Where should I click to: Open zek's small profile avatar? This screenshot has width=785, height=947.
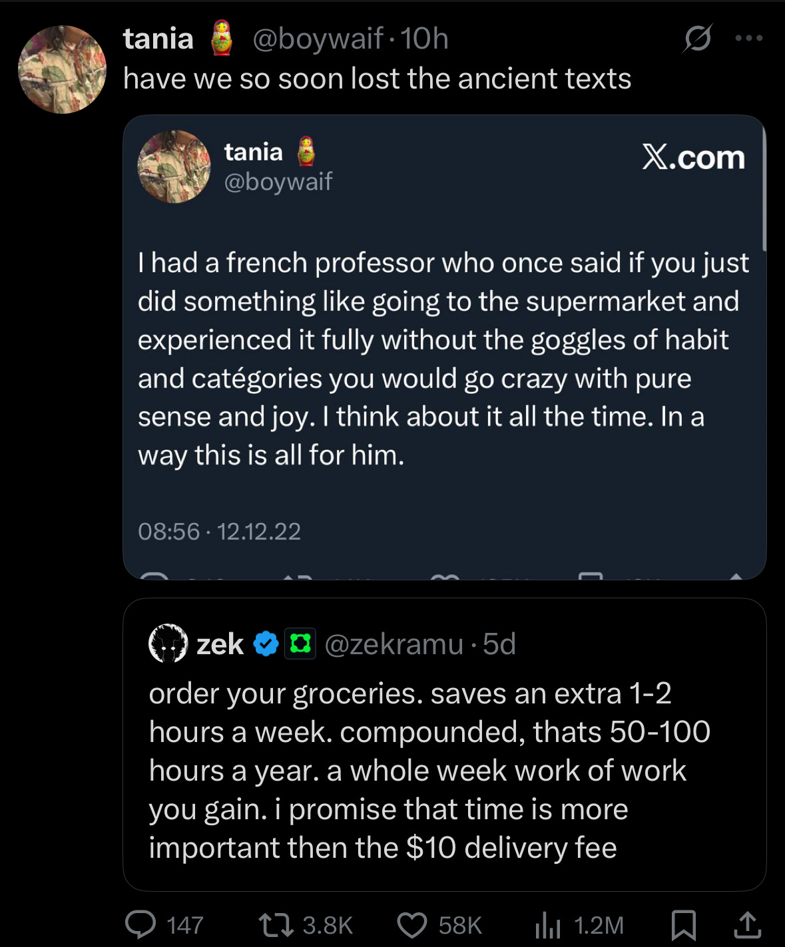(x=167, y=644)
